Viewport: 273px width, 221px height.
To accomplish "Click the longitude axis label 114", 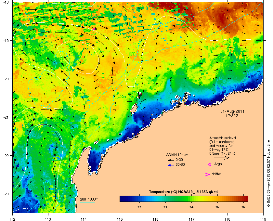I will tap(84, 219).
